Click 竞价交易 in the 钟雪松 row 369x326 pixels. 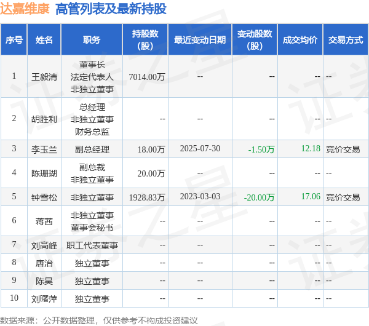pyautogui.click(x=343, y=197)
